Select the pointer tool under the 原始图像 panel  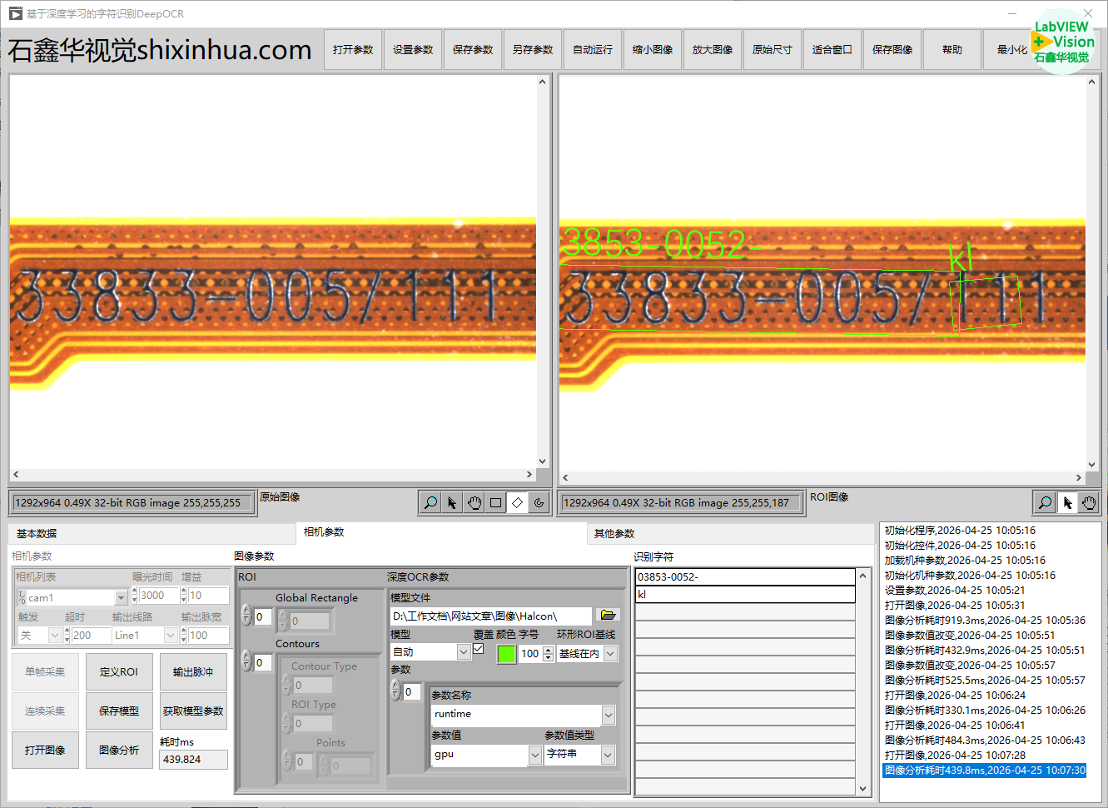[x=452, y=502]
